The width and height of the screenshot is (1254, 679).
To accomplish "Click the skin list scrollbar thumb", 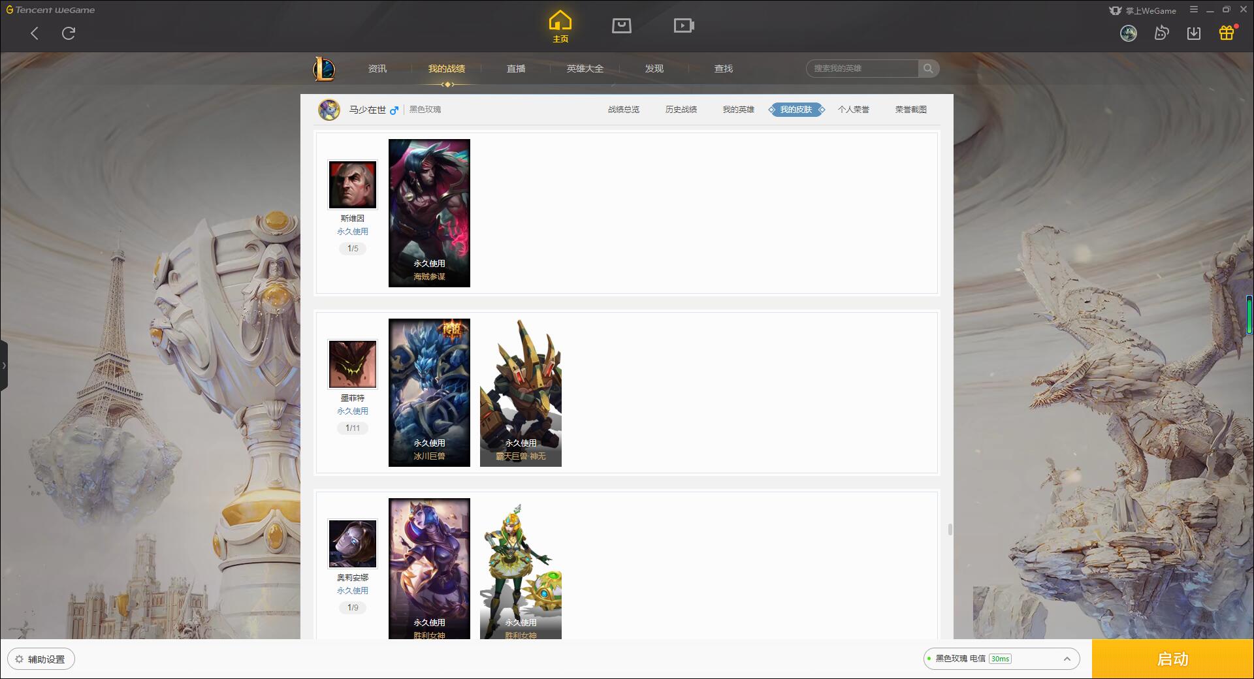I will coord(950,529).
